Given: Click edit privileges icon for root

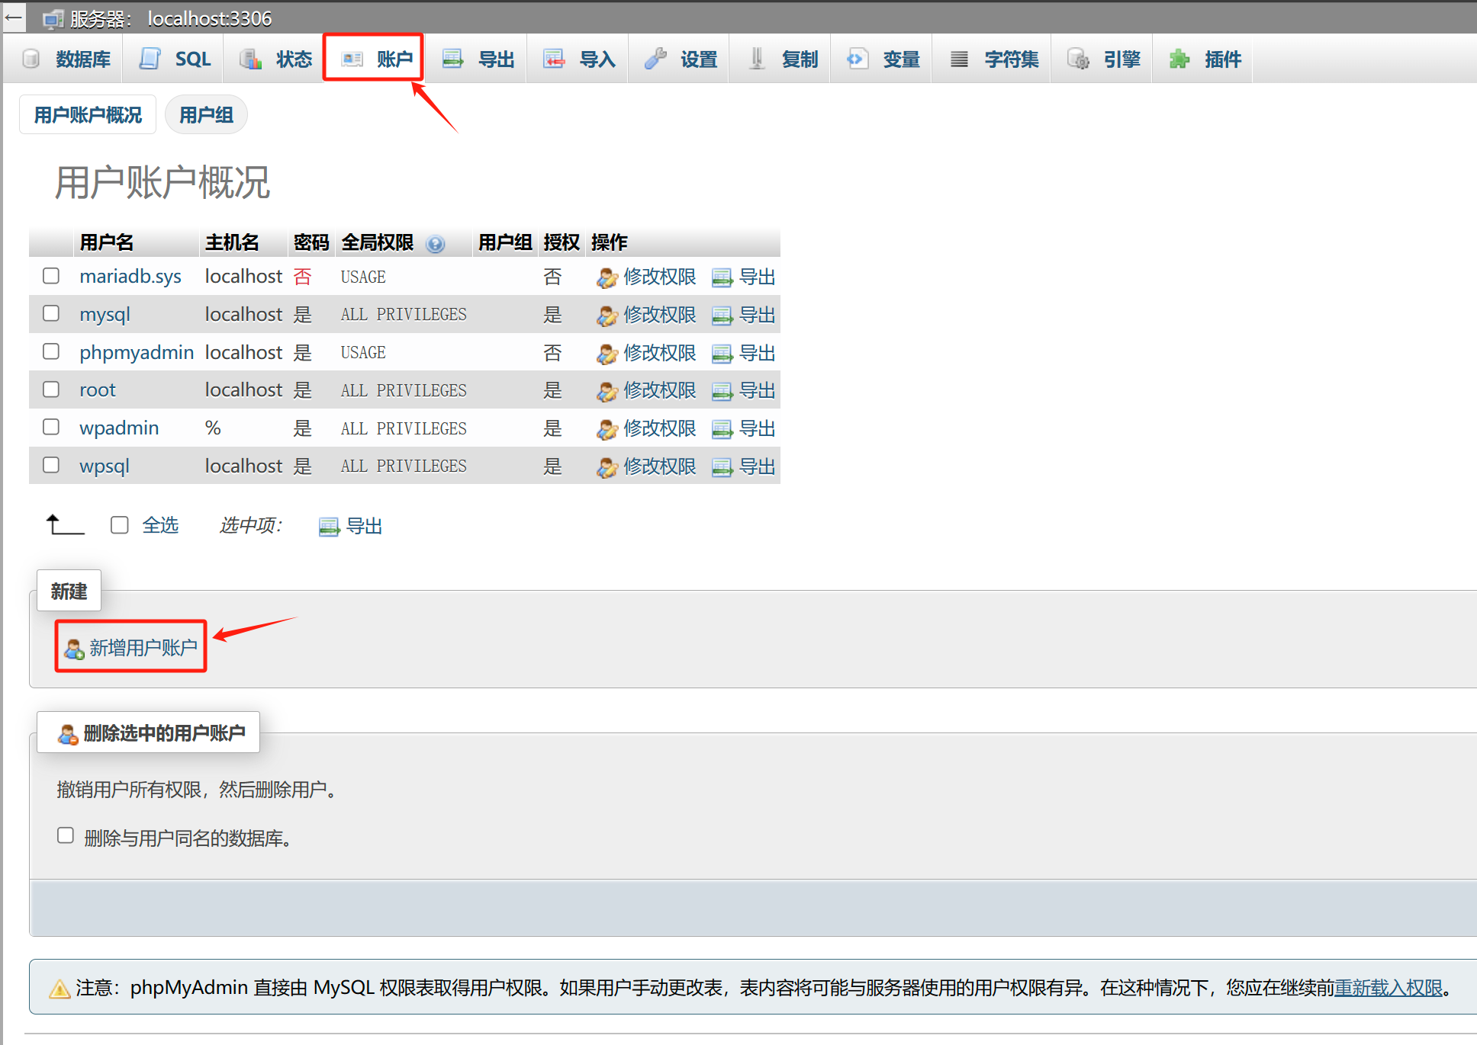Looking at the screenshot, I should pyautogui.click(x=607, y=392).
